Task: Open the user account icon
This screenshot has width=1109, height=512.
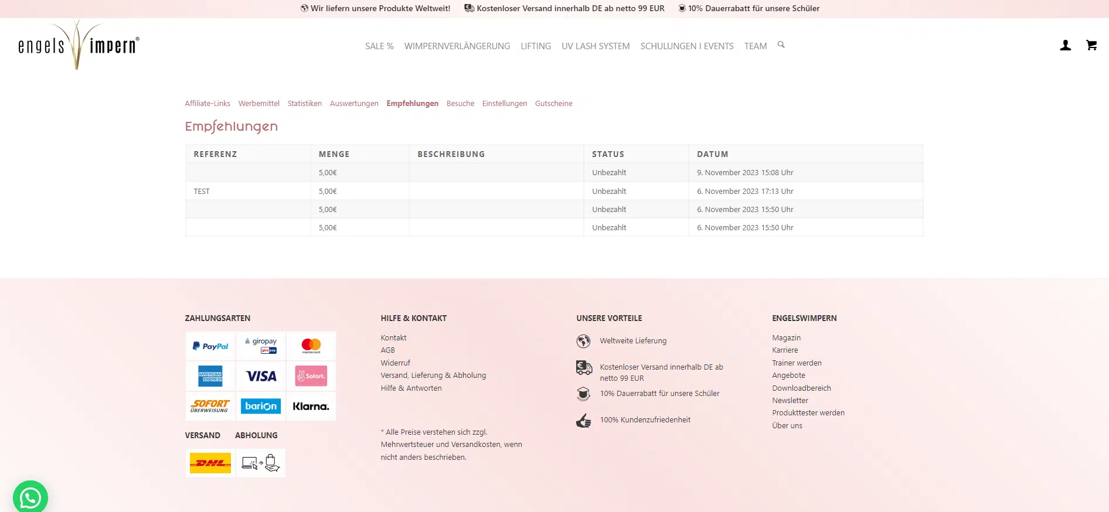Action: click(x=1065, y=46)
